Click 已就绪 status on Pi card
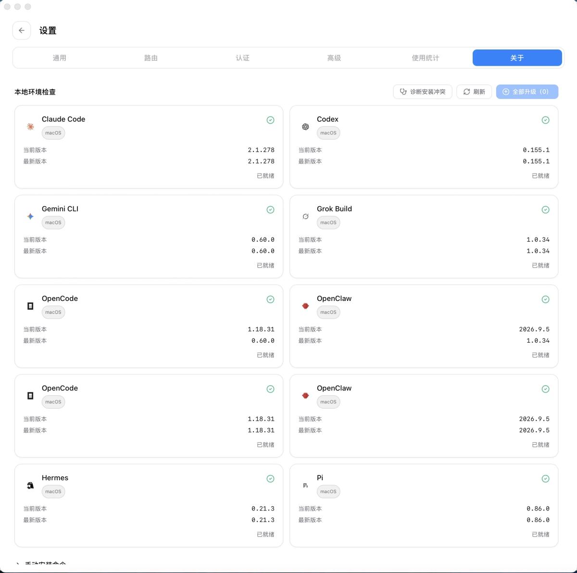Viewport: 577px width, 573px height. pos(540,535)
